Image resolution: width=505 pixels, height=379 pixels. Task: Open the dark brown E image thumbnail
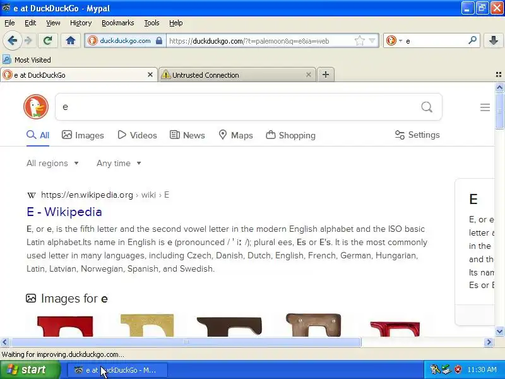[229, 327]
